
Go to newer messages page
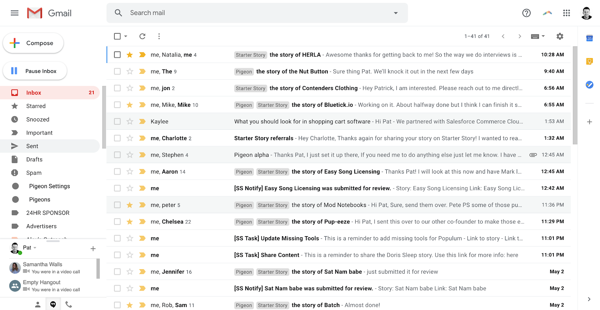coord(503,36)
